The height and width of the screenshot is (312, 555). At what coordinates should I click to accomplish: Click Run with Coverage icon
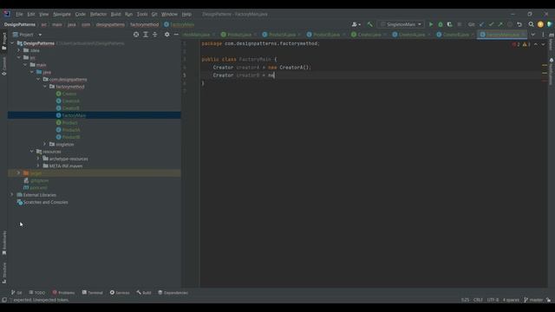tap(449, 24)
